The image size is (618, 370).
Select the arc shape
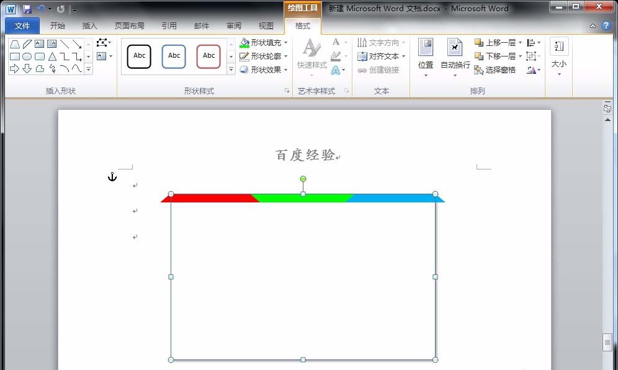(65, 69)
